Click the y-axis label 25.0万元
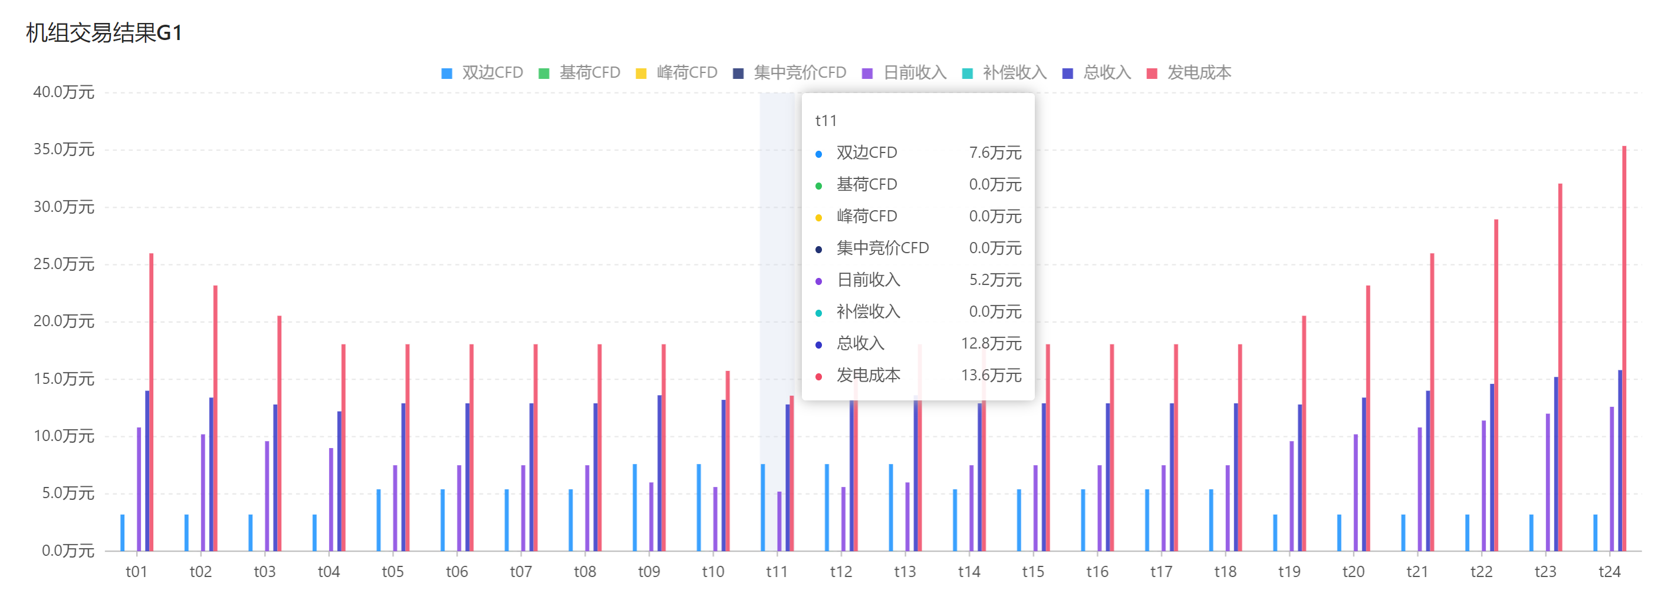Screen dimensions: 1661x600 [64, 264]
